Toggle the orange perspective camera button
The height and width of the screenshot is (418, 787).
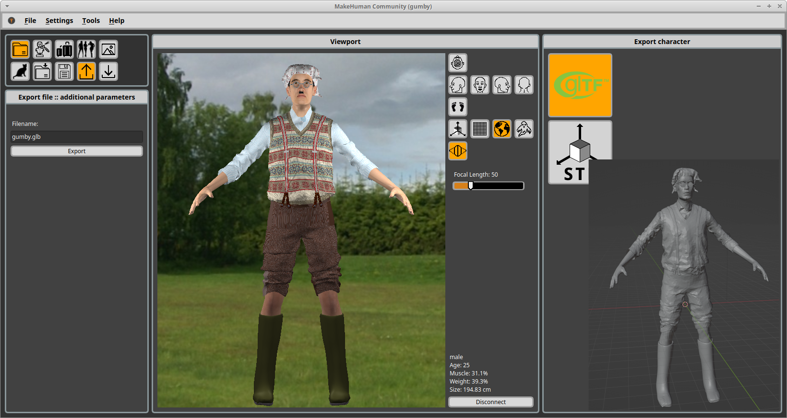[x=458, y=151]
